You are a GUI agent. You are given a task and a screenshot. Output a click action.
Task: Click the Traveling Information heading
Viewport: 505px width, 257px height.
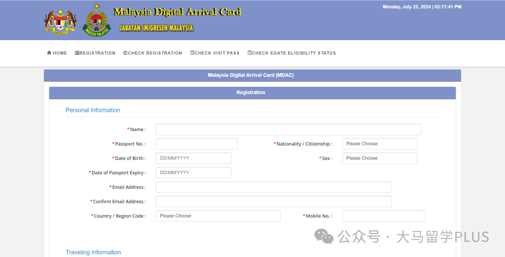pyautogui.click(x=94, y=252)
